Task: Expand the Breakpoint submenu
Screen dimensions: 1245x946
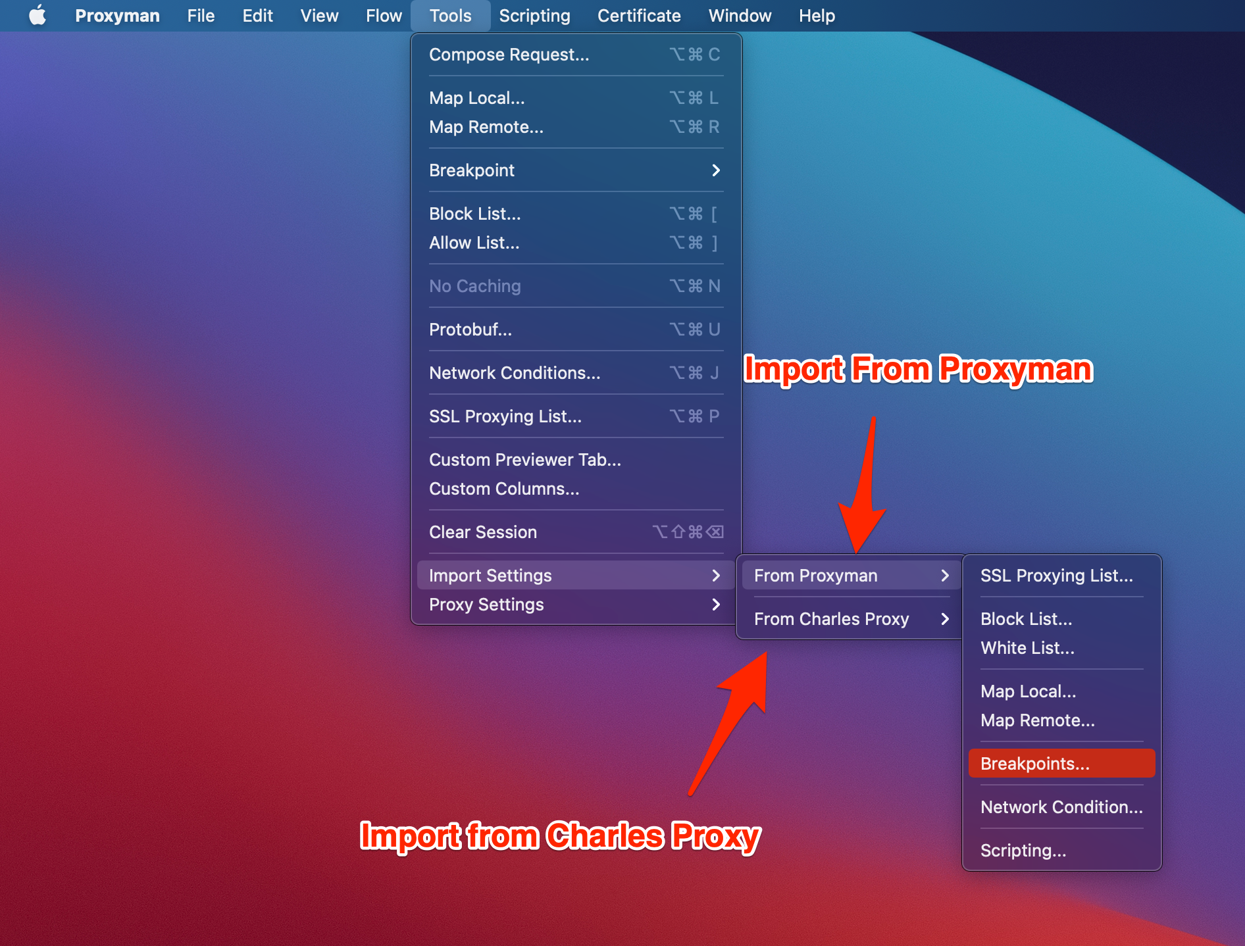Action: [x=576, y=170]
